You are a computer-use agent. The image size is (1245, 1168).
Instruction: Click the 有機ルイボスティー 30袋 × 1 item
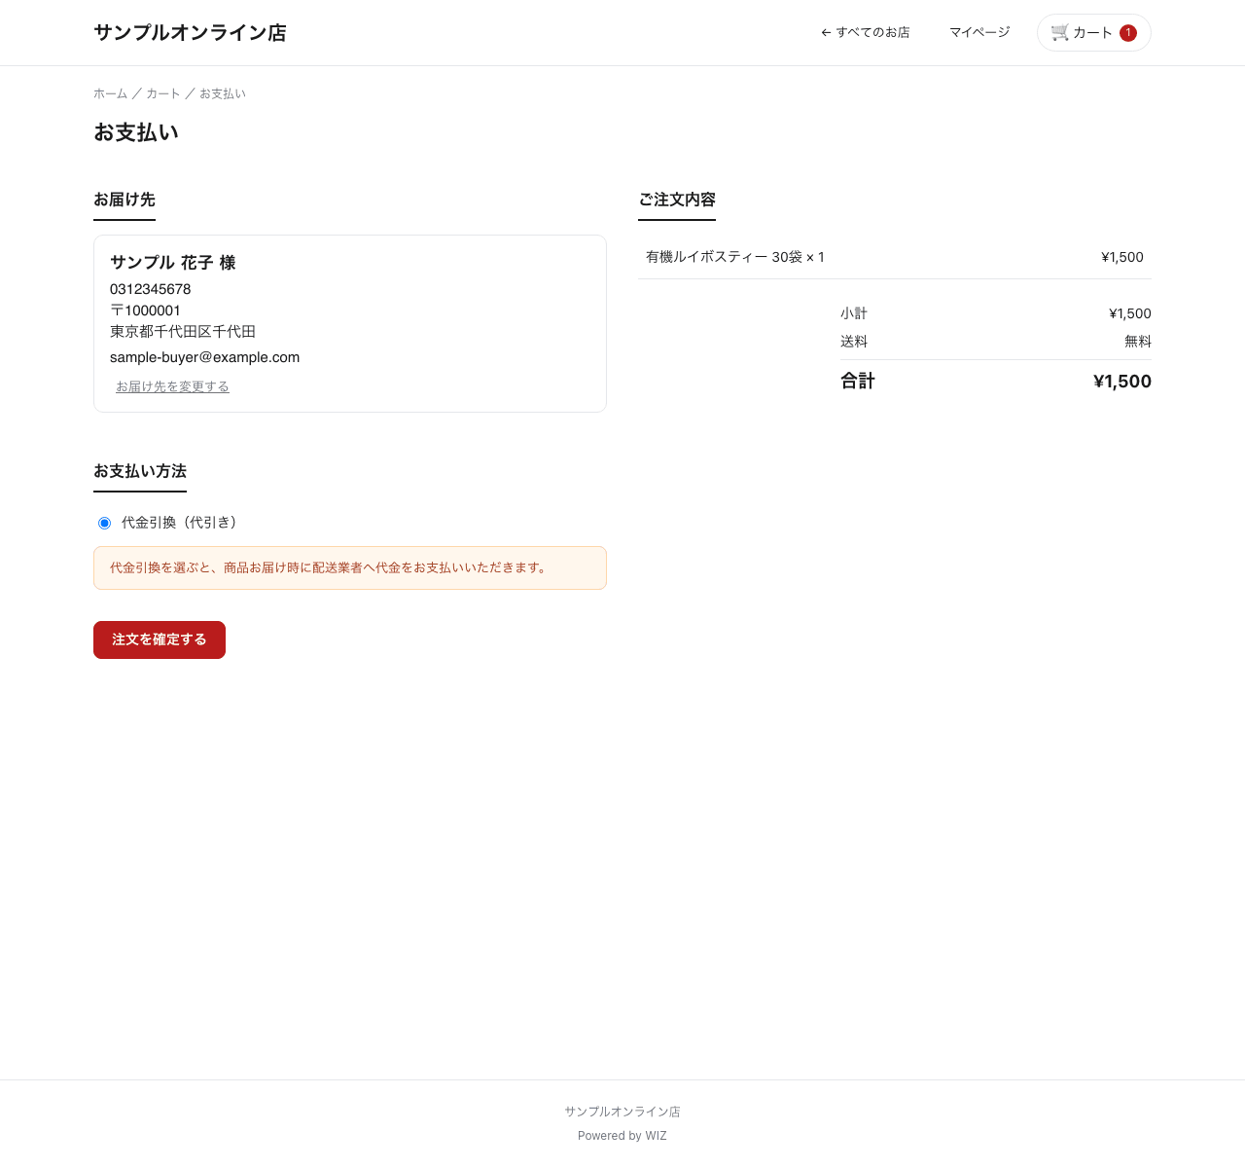click(735, 257)
